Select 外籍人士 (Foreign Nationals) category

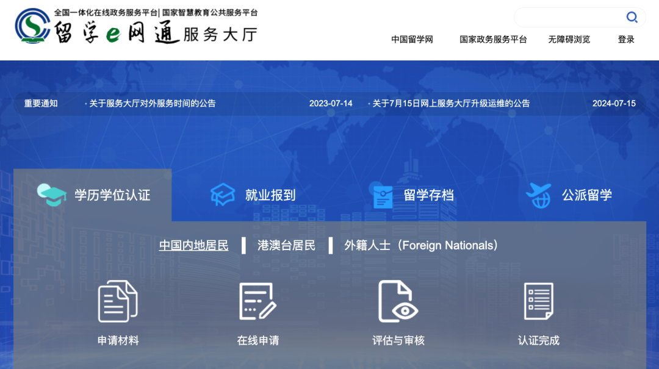click(421, 245)
